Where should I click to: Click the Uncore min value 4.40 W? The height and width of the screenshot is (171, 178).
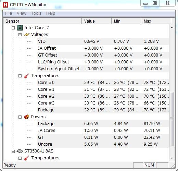tap(121, 144)
